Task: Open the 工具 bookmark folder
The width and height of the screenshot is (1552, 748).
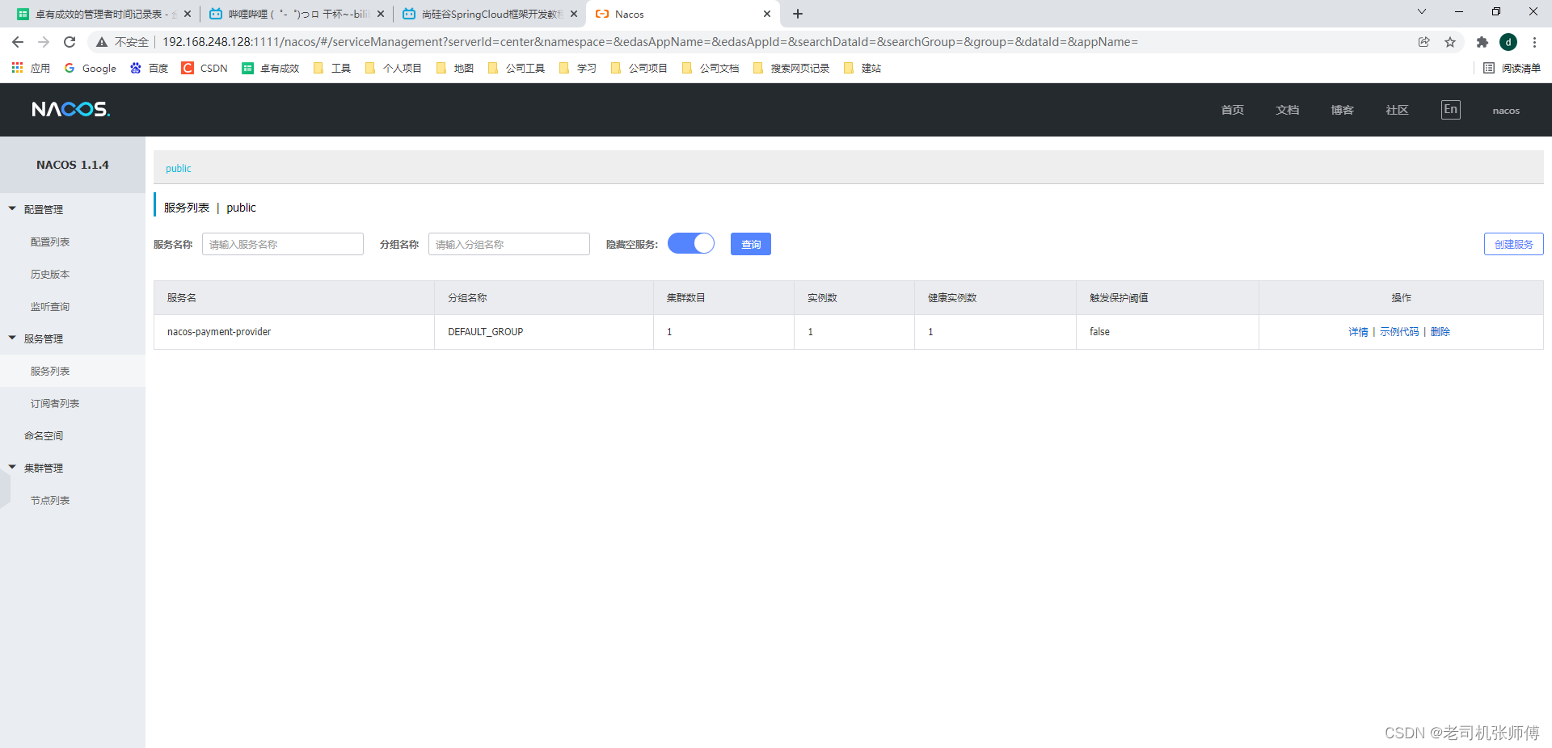Action: (x=332, y=68)
